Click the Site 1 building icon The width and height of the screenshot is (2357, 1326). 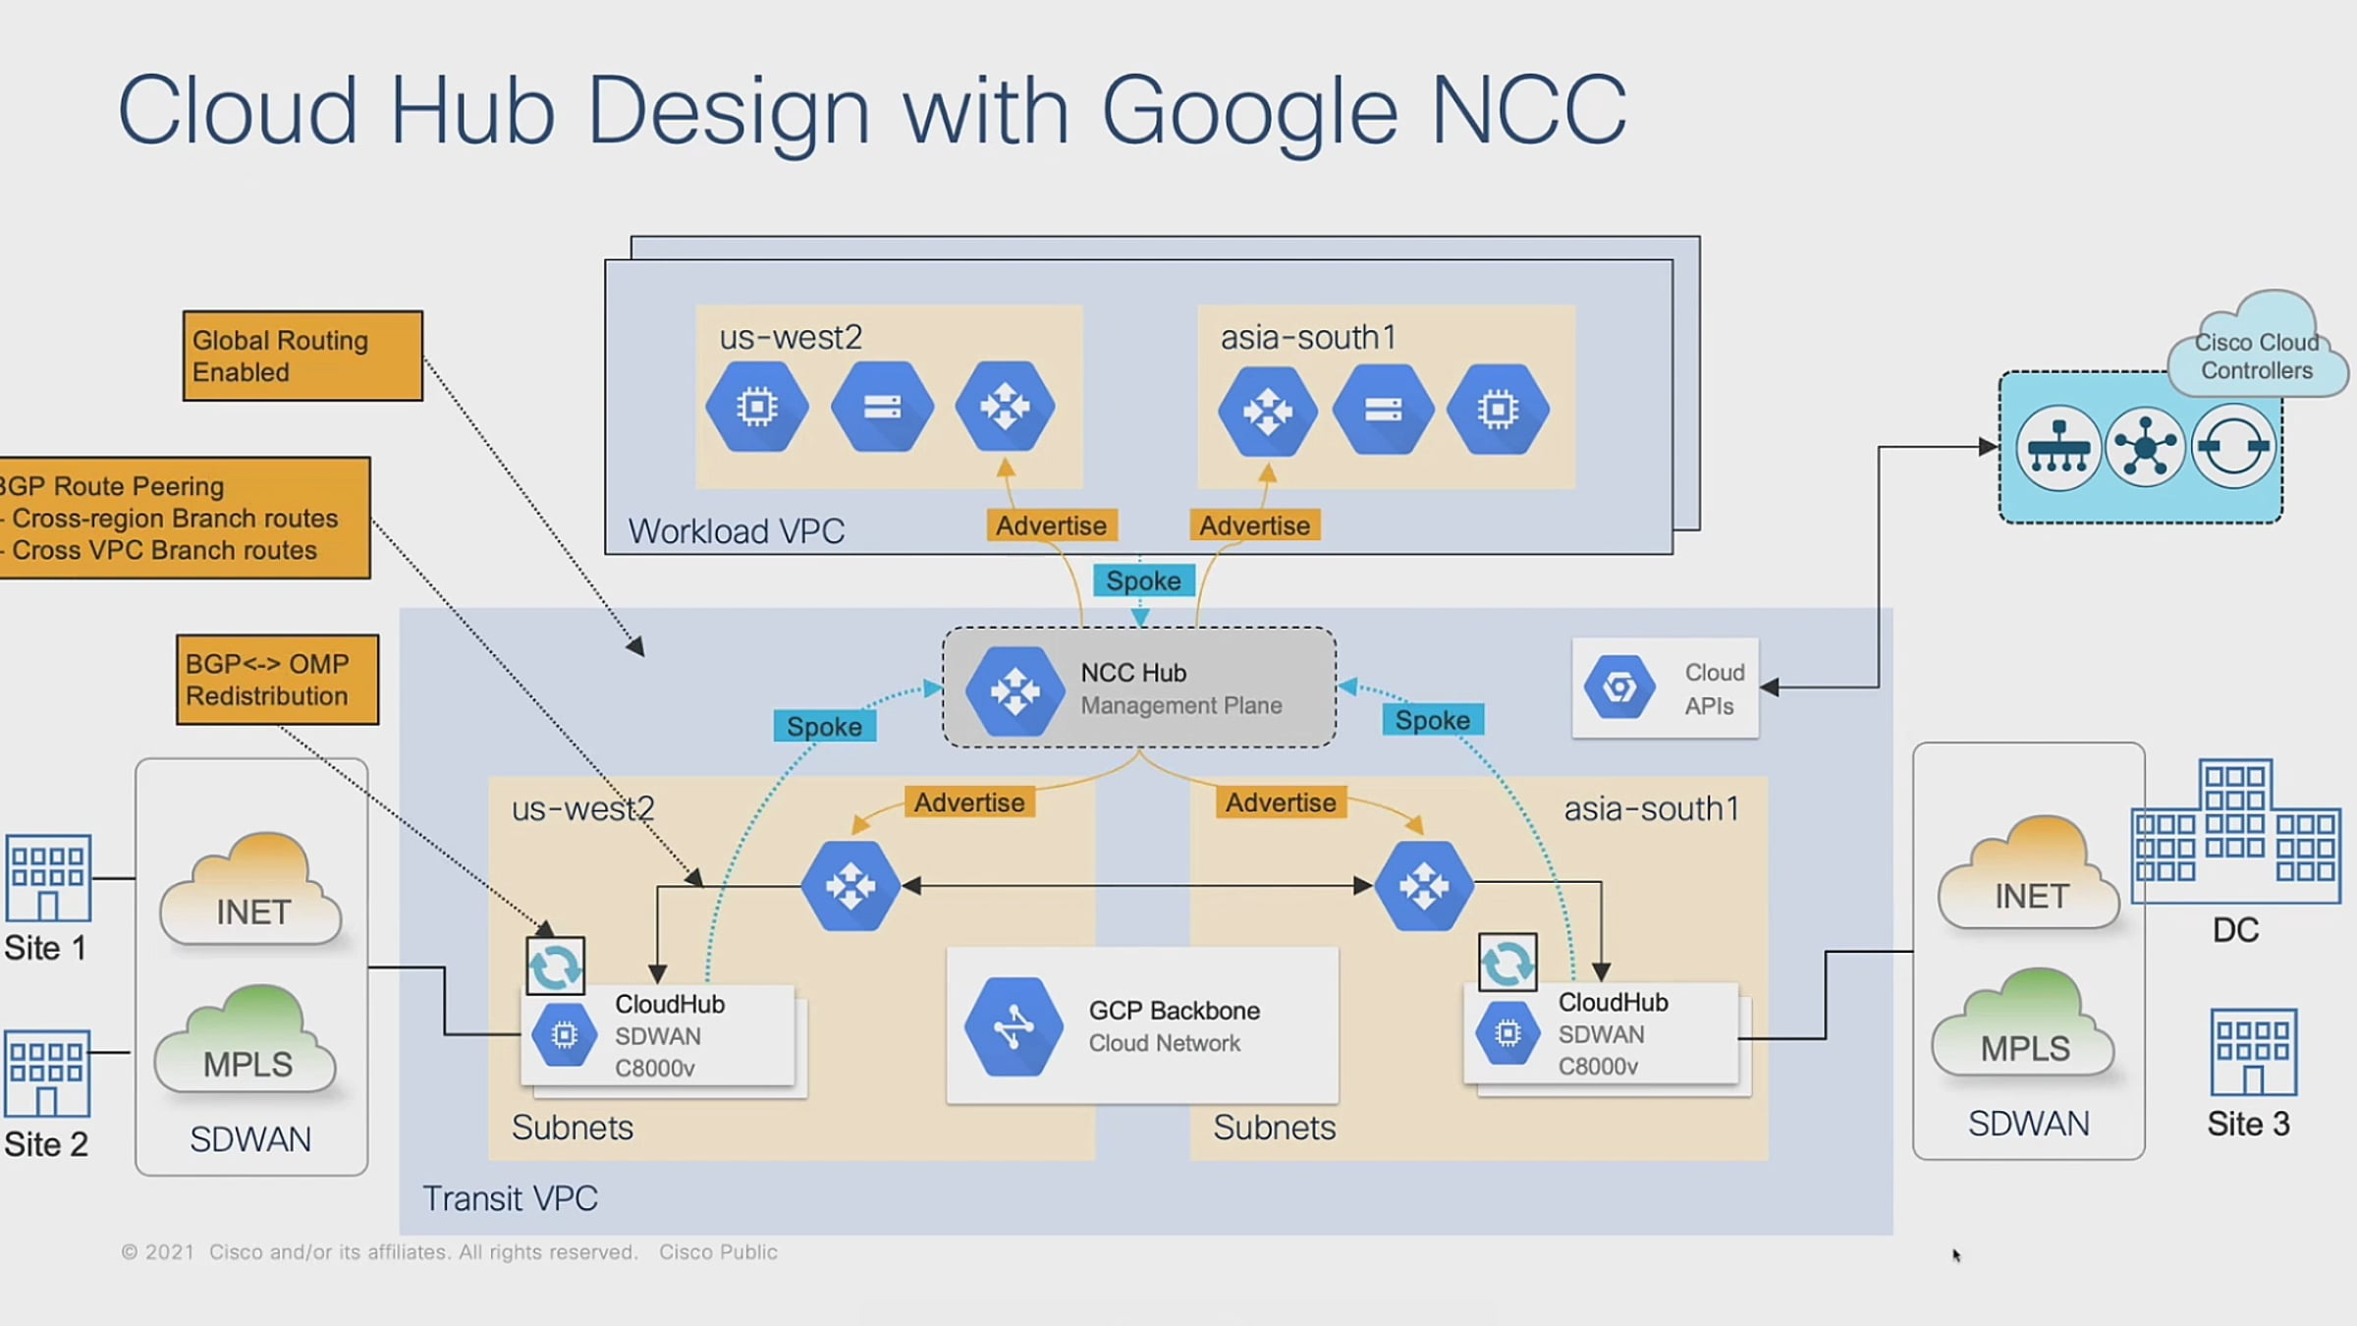tap(48, 877)
